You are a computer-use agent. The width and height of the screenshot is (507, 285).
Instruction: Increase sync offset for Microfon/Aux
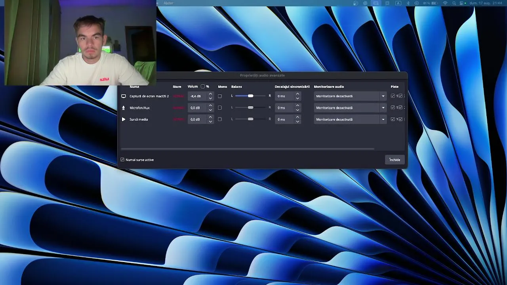pyautogui.click(x=297, y=106)
